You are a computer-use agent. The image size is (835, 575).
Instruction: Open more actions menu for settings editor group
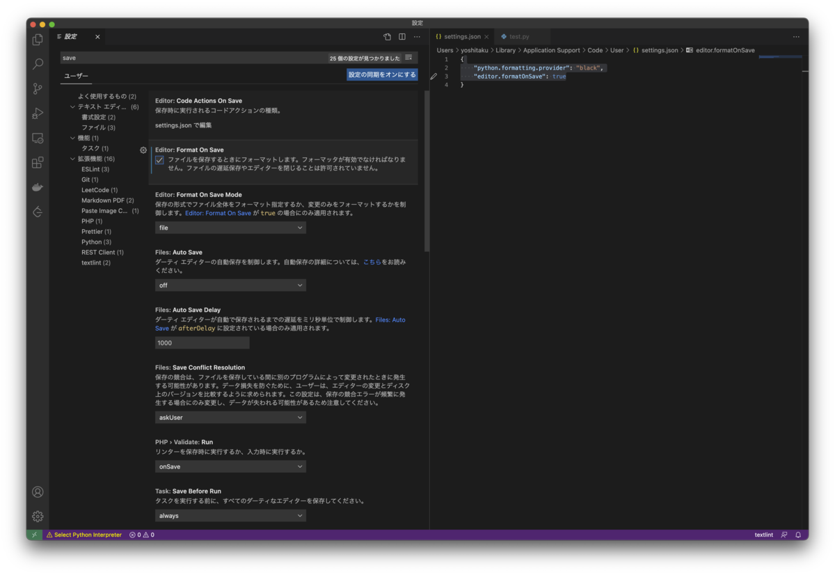tap(417, 37)
